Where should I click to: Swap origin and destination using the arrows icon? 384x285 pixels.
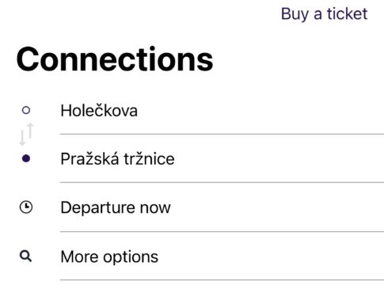[x=26, y=134]
